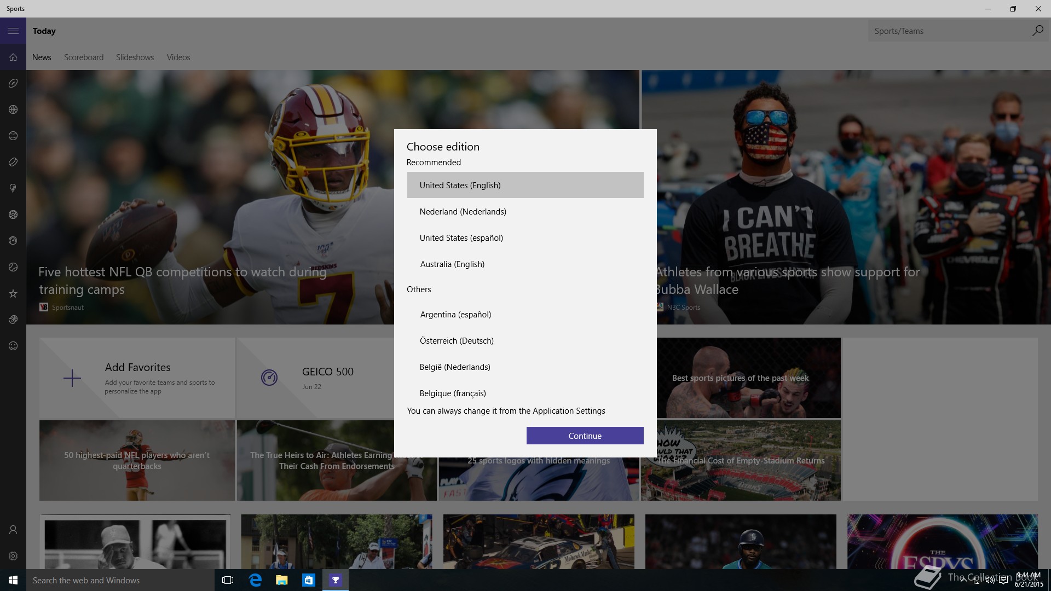Screen dimensions: 1051x591
Task: Open the hamburger navigation menu
Action: [x=13, y=31]
